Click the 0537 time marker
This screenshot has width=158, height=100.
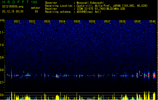[x=107, y=21]
